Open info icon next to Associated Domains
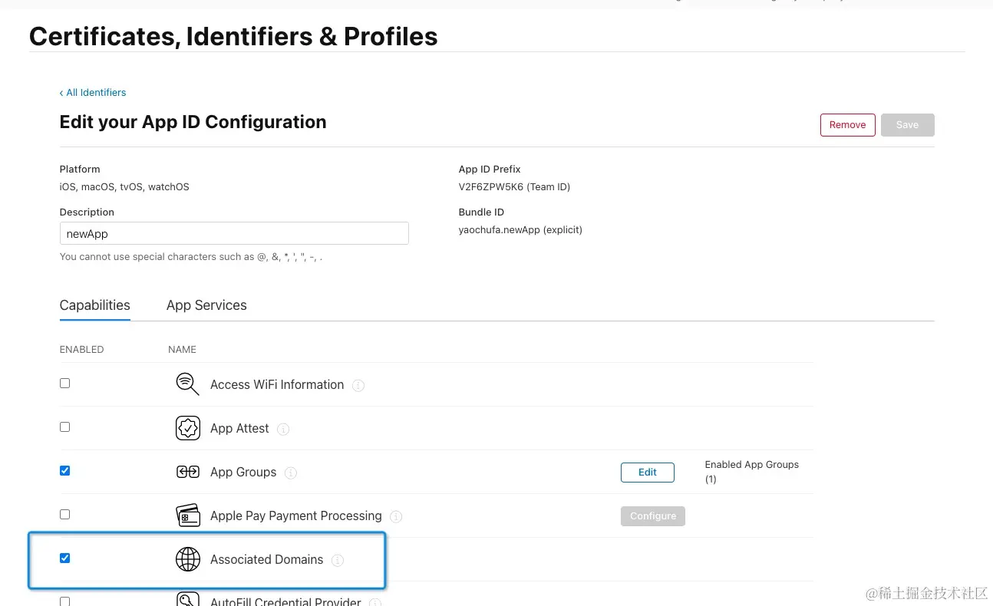Screen dimensions: 993x606 (x=338, y=560)
